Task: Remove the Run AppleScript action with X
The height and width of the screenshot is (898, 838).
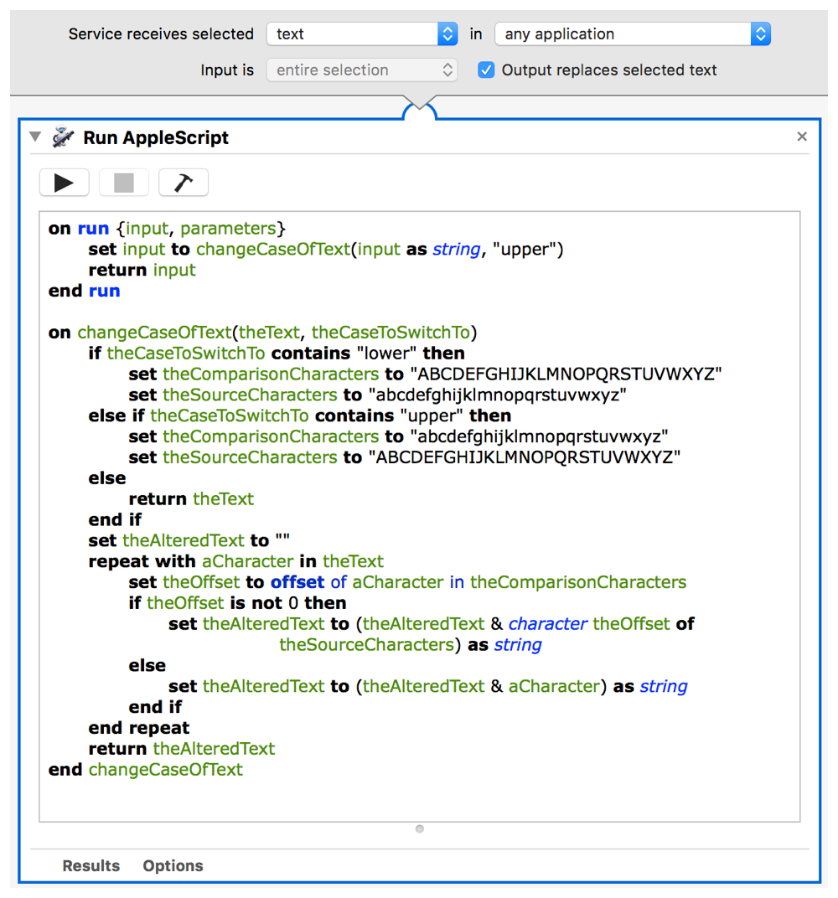Action: click(x=802, y=137)
